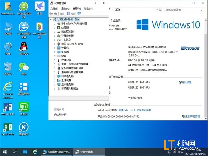
Task: Select Print queues (打印队列) tree item
Action: tap(66, 40)
